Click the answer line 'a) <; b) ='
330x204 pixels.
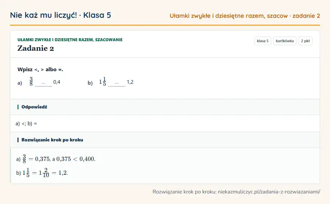tap(26, 124)
